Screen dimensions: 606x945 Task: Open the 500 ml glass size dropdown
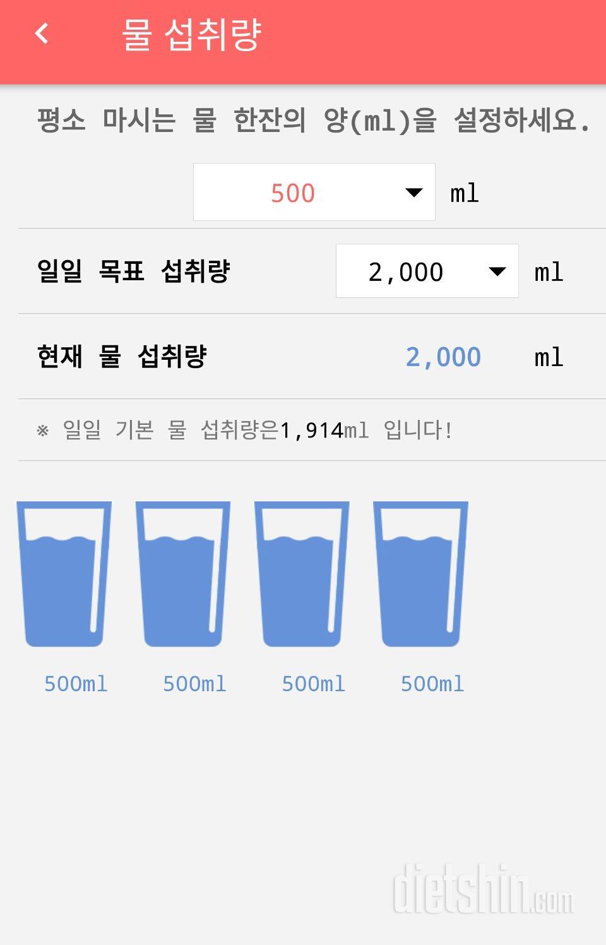[314, 193]
